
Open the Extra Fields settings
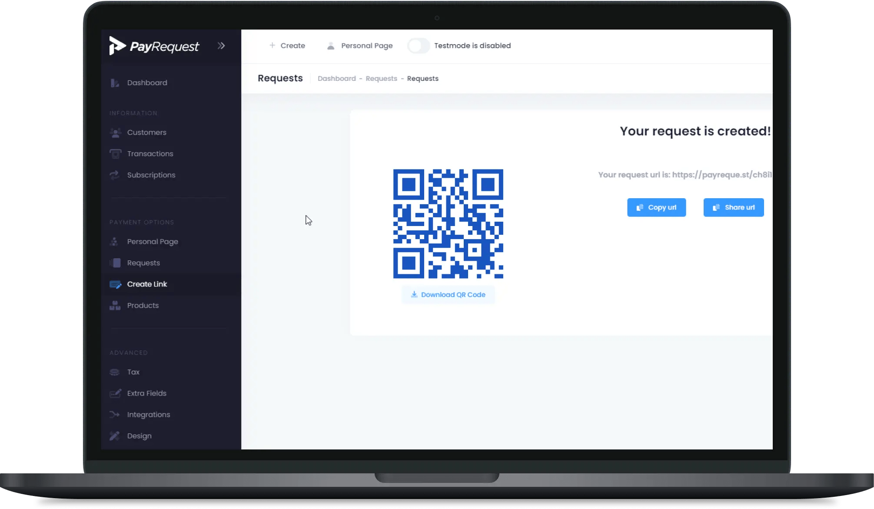(146, 393)
